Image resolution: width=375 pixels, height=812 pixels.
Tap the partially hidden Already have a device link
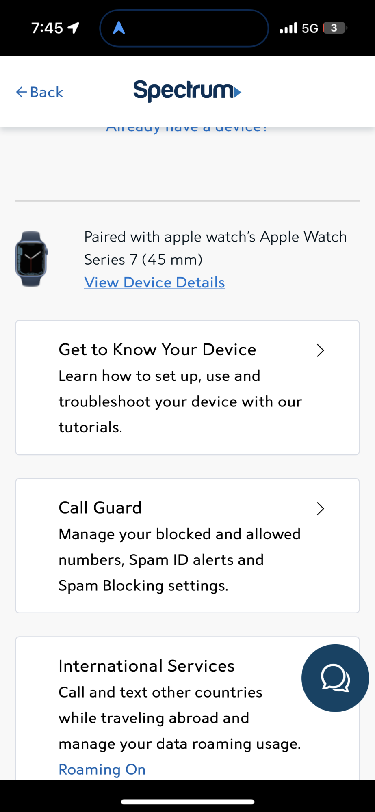click(x=187, y=129)
